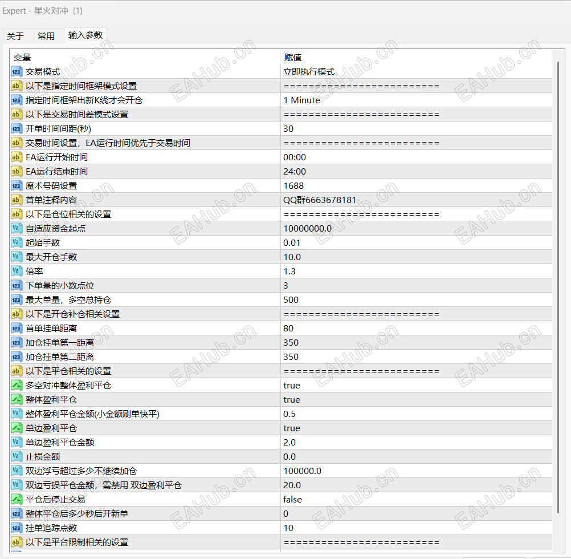Click the integer icon beside 魔术号码设置
This screenshot has height=559, width=571.
coord(17,186)
